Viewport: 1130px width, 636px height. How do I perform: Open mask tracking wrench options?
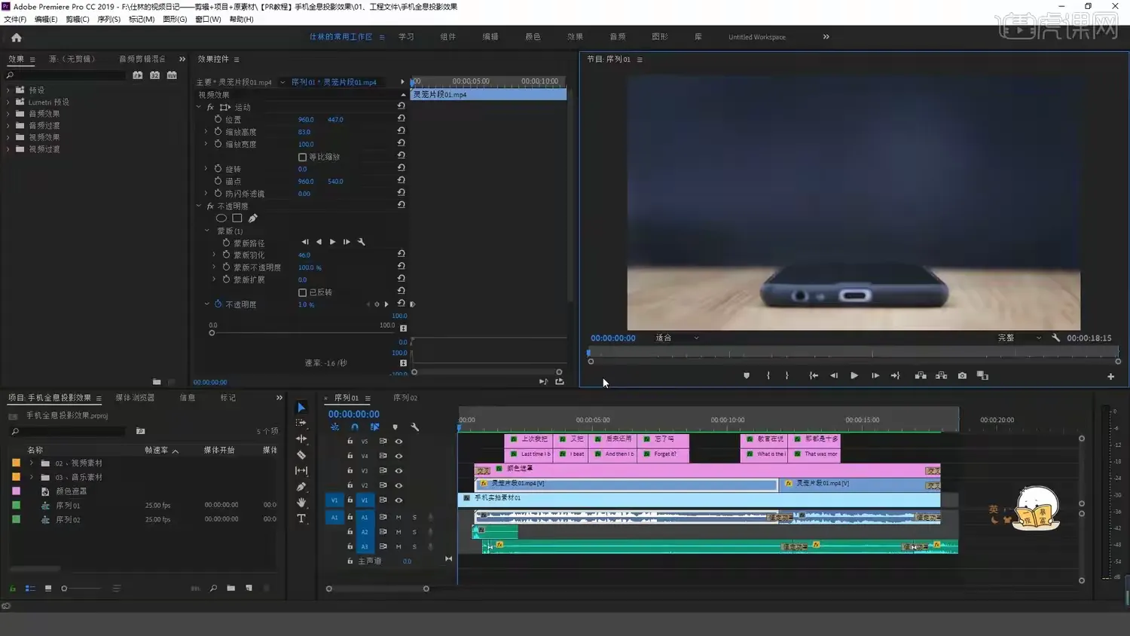pyautogui.click(x=362, y=242)
